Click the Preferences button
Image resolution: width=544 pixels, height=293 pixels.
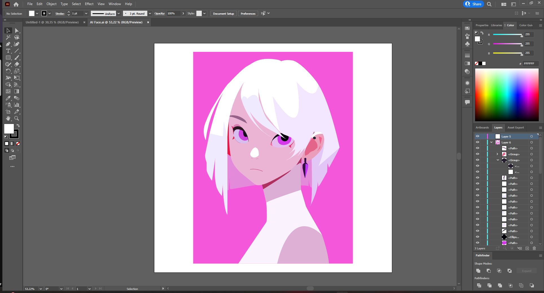(248, 14)
